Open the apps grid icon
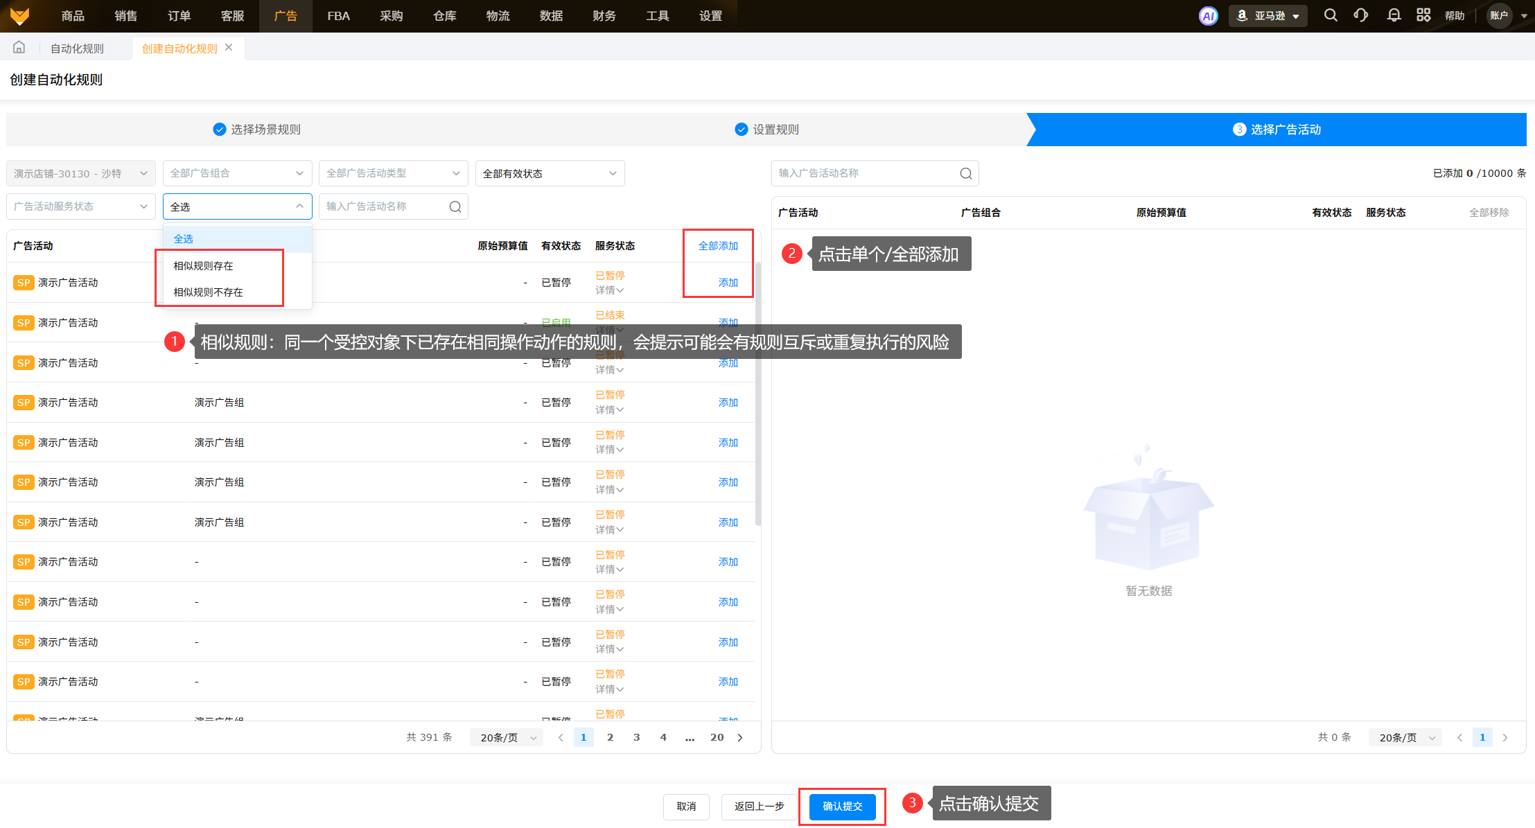Image resolution: width=1535 pixels, height=828 pixels. coord(1423,15)
